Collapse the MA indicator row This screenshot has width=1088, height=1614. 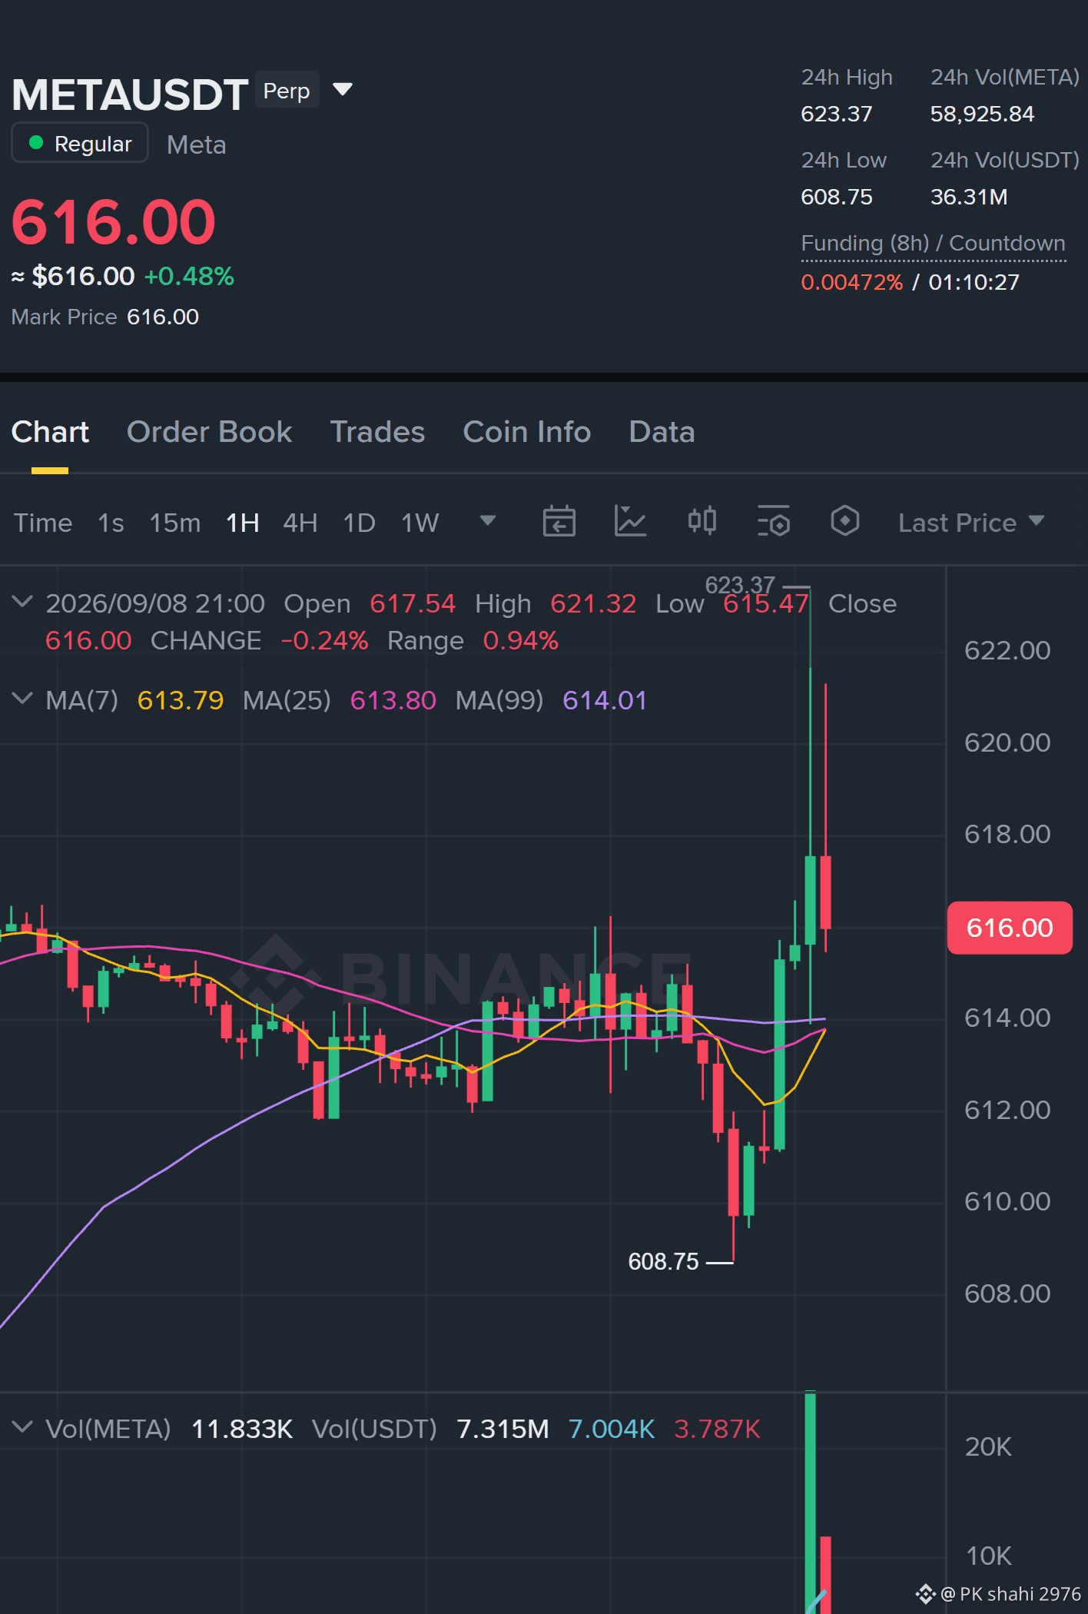[x=23, y=699]
